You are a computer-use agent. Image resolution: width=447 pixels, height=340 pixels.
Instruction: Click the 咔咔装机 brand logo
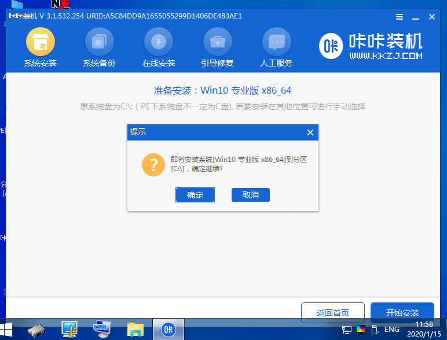point(371,46)
